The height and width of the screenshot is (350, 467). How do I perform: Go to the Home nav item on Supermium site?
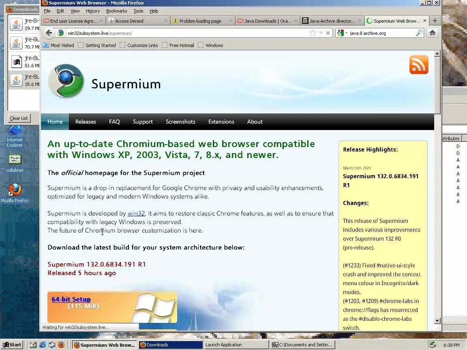(55, 122)
